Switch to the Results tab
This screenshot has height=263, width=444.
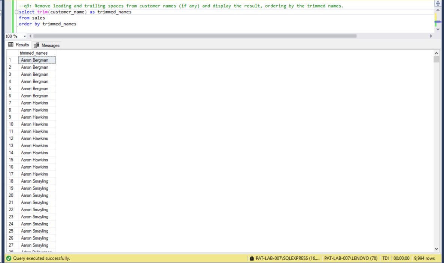coord(19,45)
